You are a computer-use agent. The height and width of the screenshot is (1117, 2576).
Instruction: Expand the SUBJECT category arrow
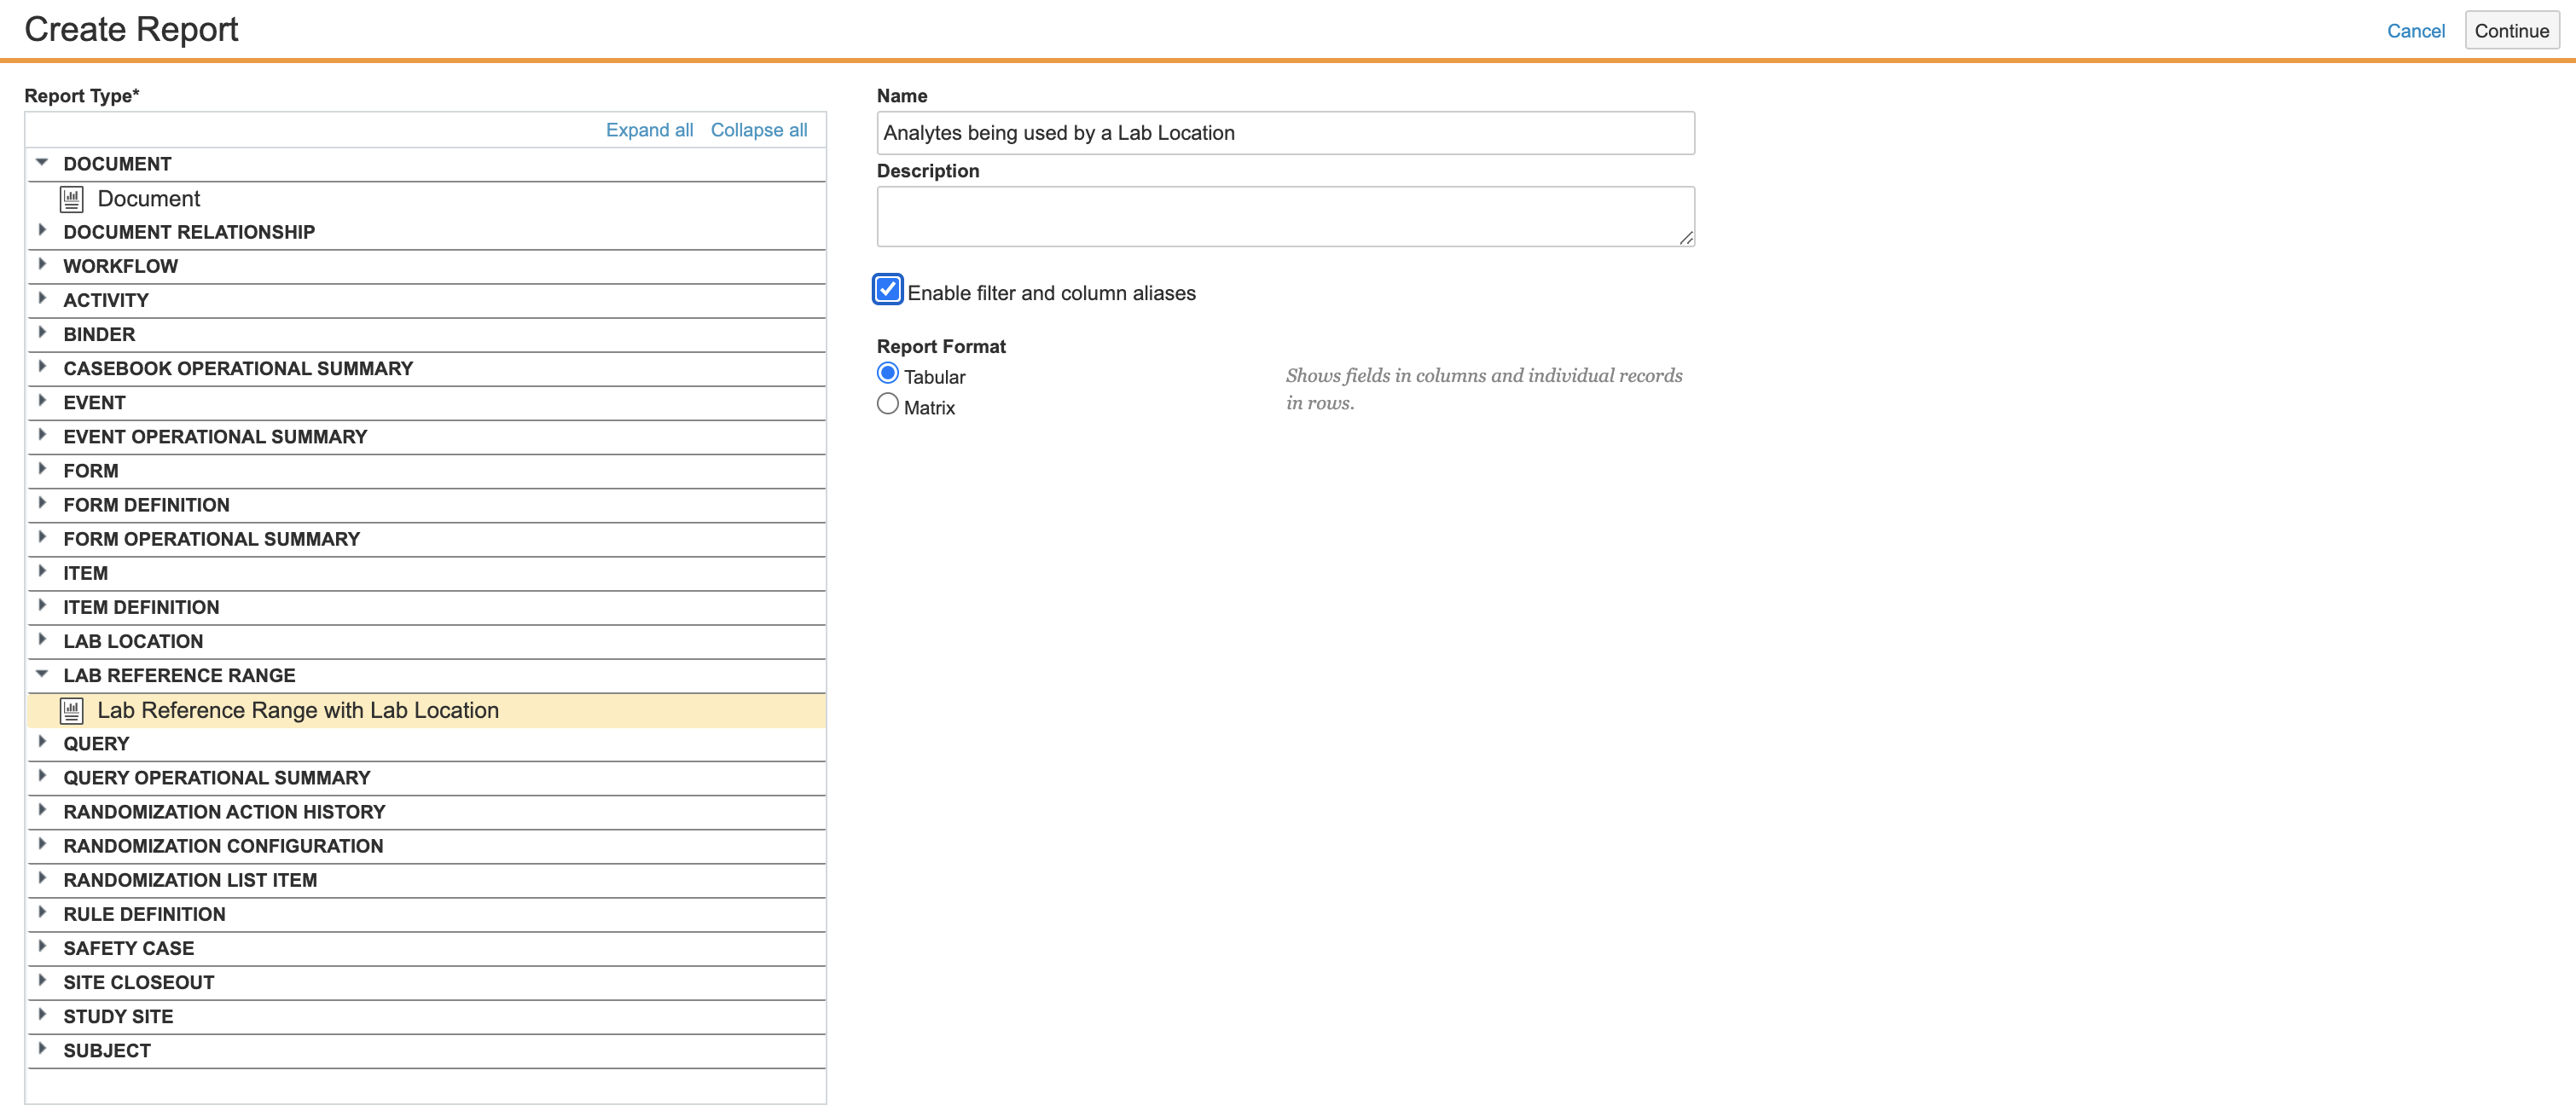point(42,1049)
